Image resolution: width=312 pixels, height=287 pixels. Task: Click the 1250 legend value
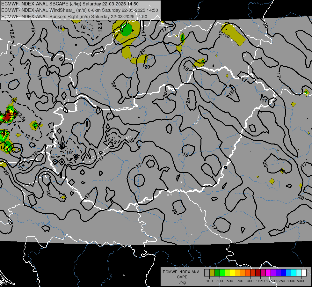click(260, 281)
